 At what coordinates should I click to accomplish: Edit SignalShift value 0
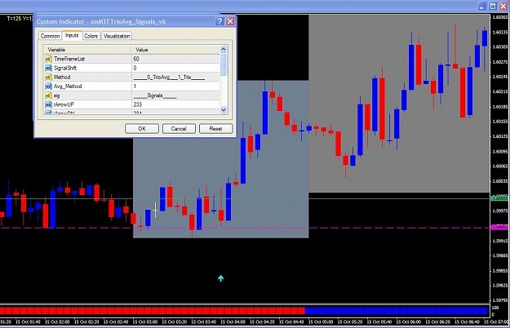[175, 68]
